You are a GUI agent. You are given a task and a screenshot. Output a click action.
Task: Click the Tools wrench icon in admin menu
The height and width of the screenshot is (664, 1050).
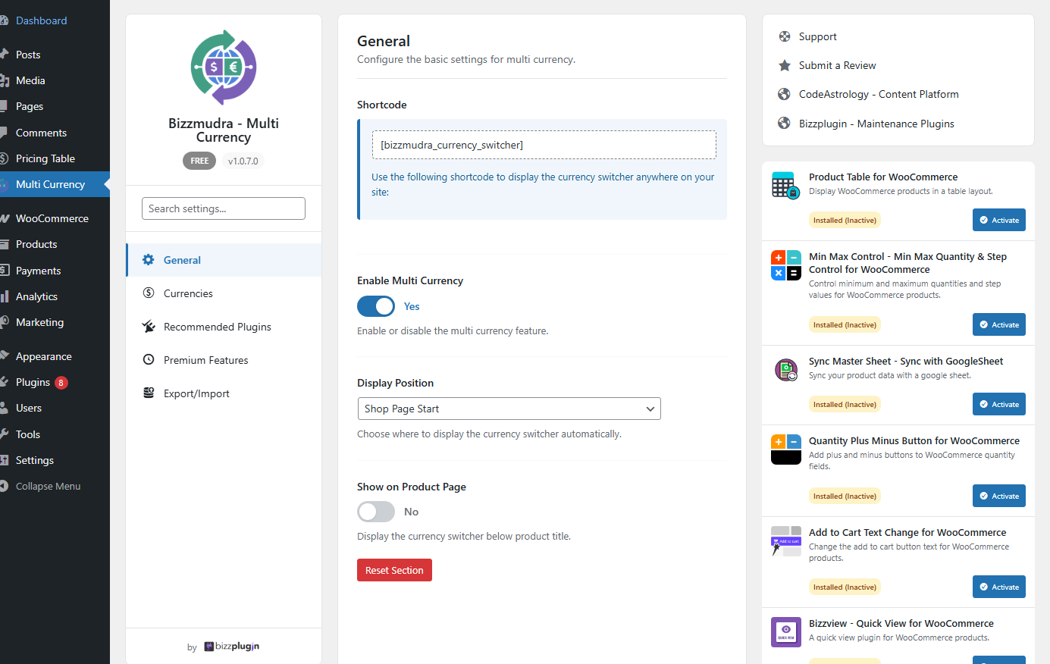4,434
